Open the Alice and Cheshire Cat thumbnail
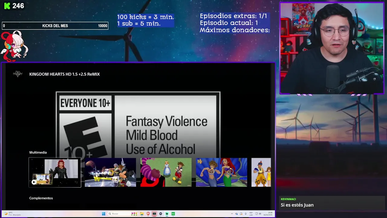Screen dimensions: 387x218 point(166,172)
